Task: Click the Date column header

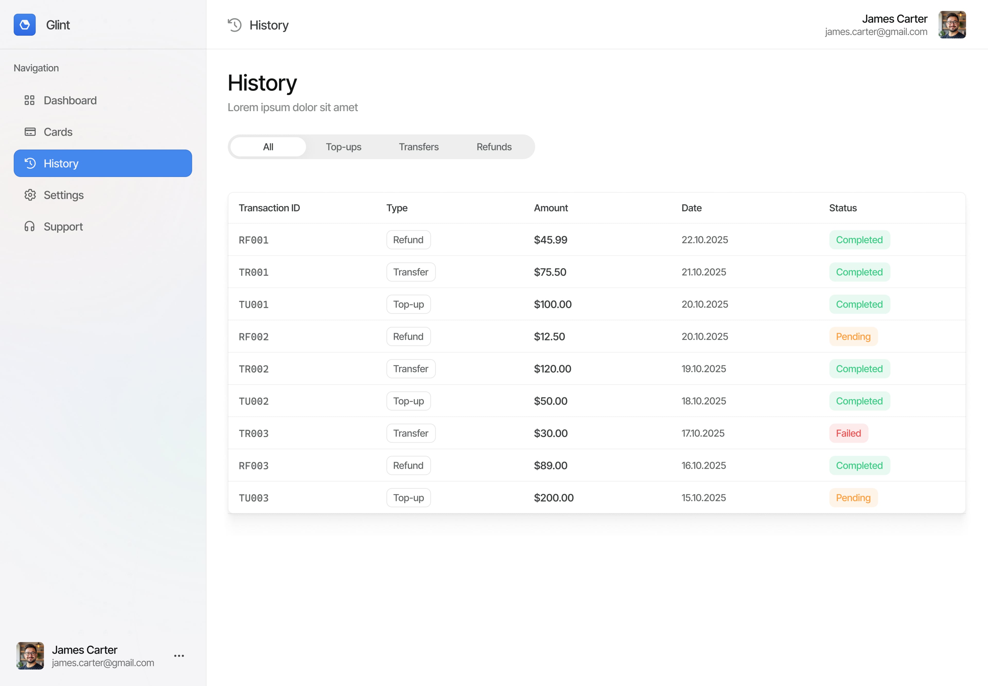Action: [691, 208]
